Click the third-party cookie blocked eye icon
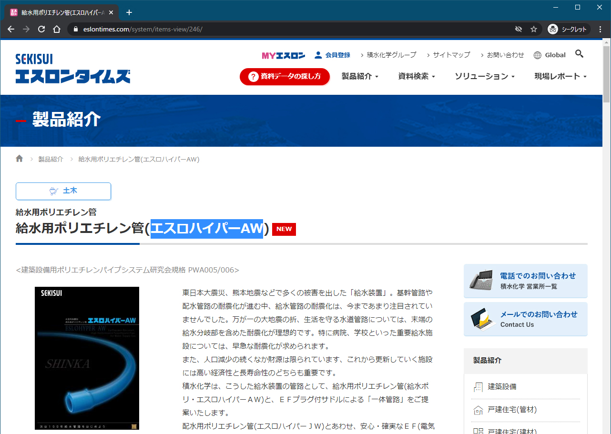 tap(519, 29)
